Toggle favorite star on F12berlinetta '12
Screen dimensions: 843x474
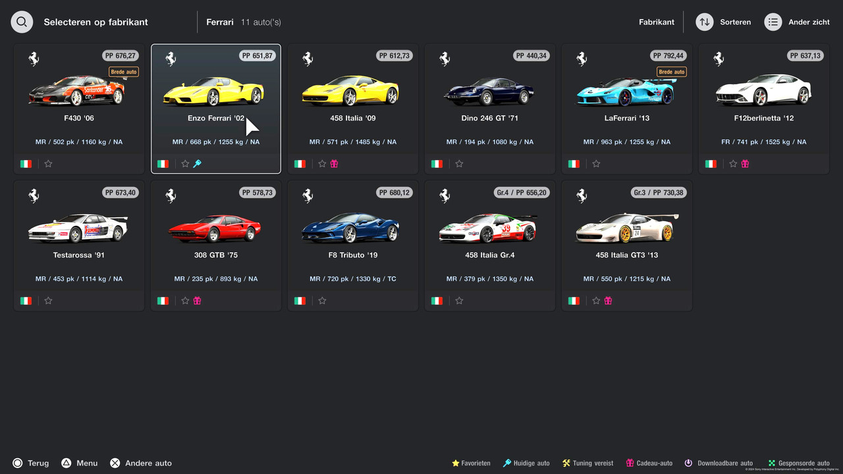click(x=733, y=164)
